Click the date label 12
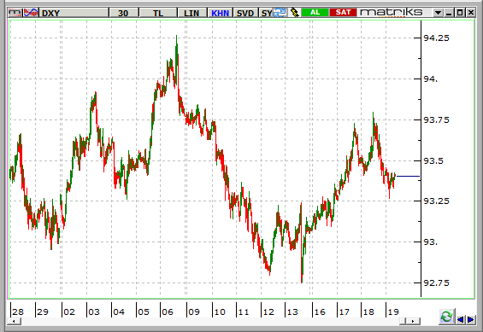 (268, 312)
